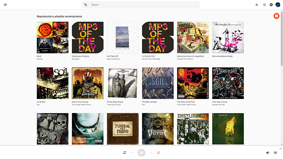Viewport: 283px width, 159px height.
Task: Open Mix instantáneo Break cover
Action: coord(228,38)
